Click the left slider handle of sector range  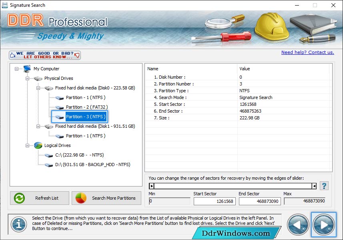pyautogui.click(x=152, y=186)
